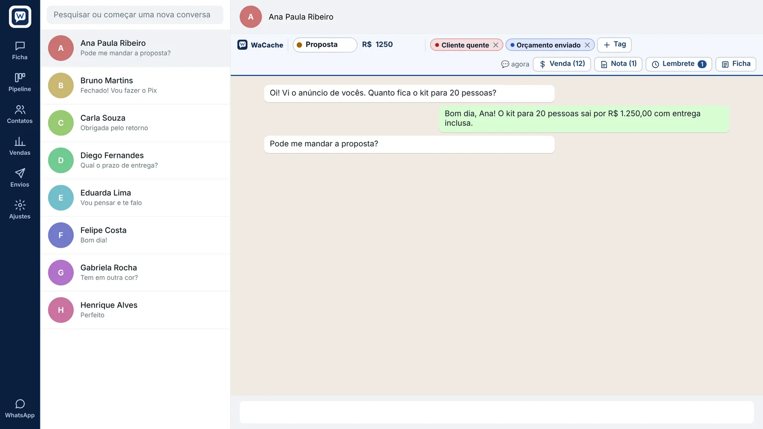Open Ana Paula Ribeiro conversation
The image size is (763, 429).
135,48
